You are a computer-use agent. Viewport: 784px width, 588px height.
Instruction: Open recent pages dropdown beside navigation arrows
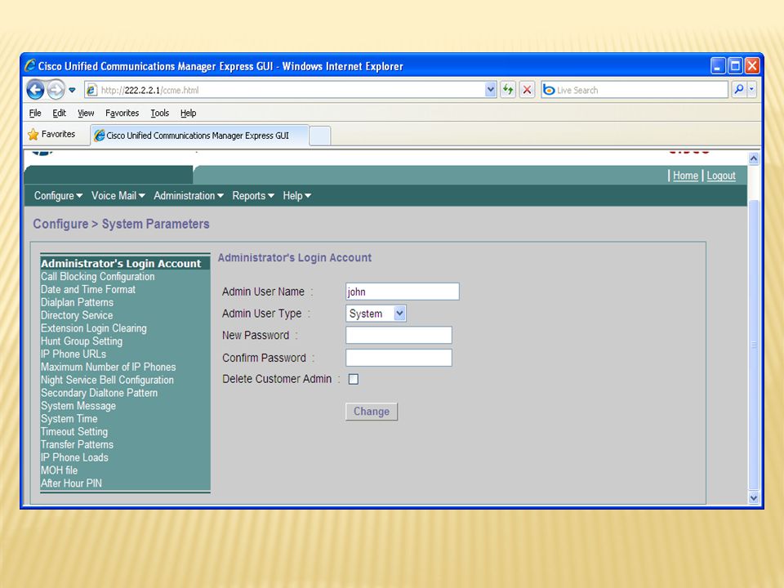click(72, 91)
